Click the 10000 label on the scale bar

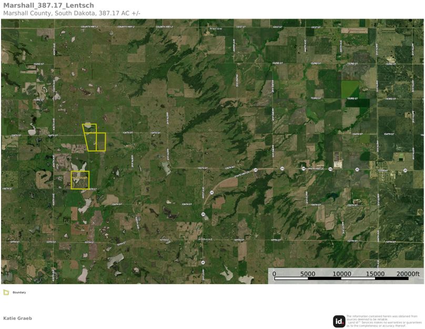[342, 274]
